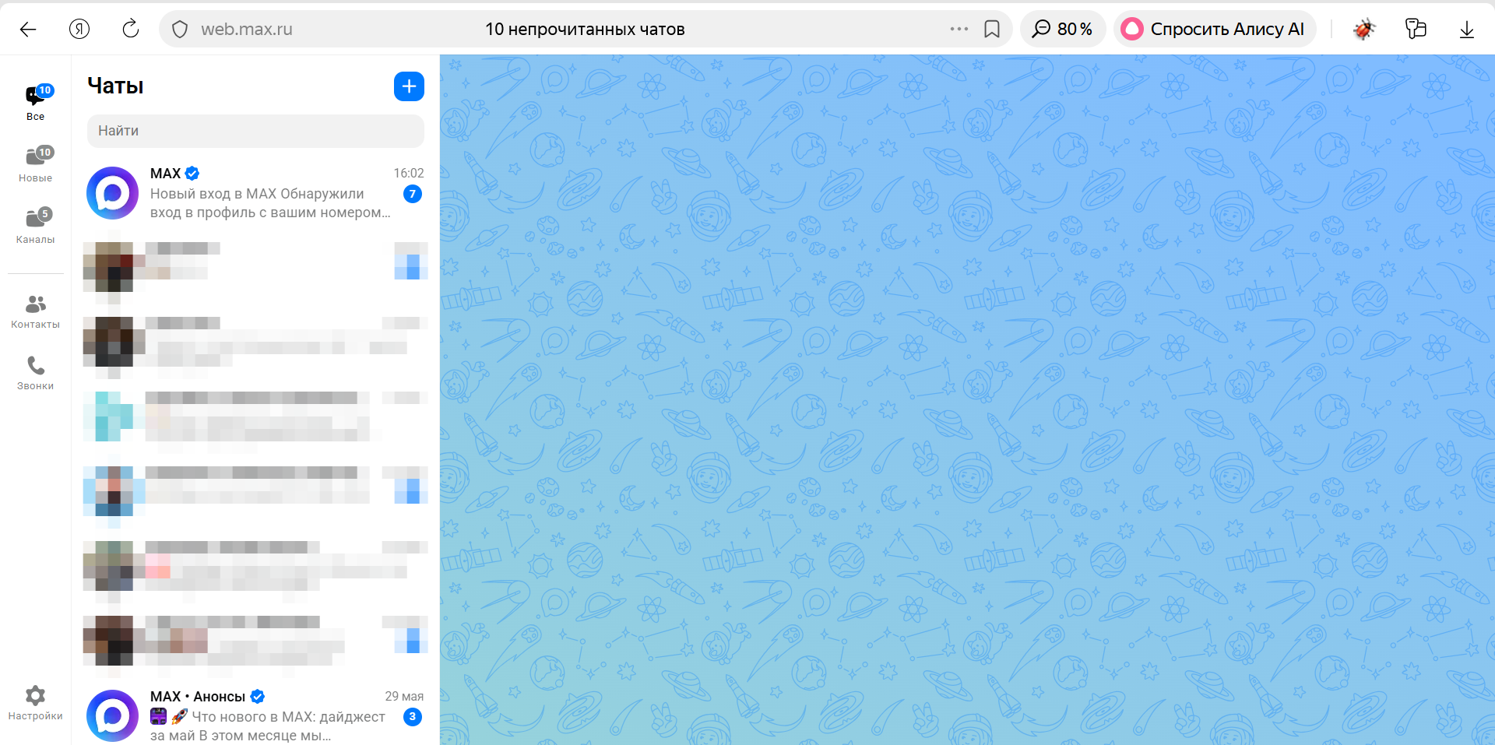Viewport: 1495px width, 745px height.
Task: Click the web.max.ru address text
Action: coord(247,30)
